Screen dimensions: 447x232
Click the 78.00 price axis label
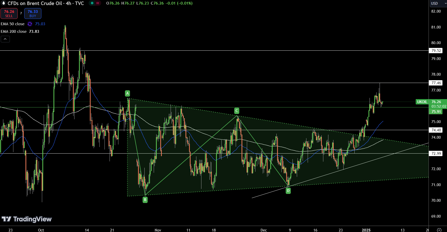point(436,74)
